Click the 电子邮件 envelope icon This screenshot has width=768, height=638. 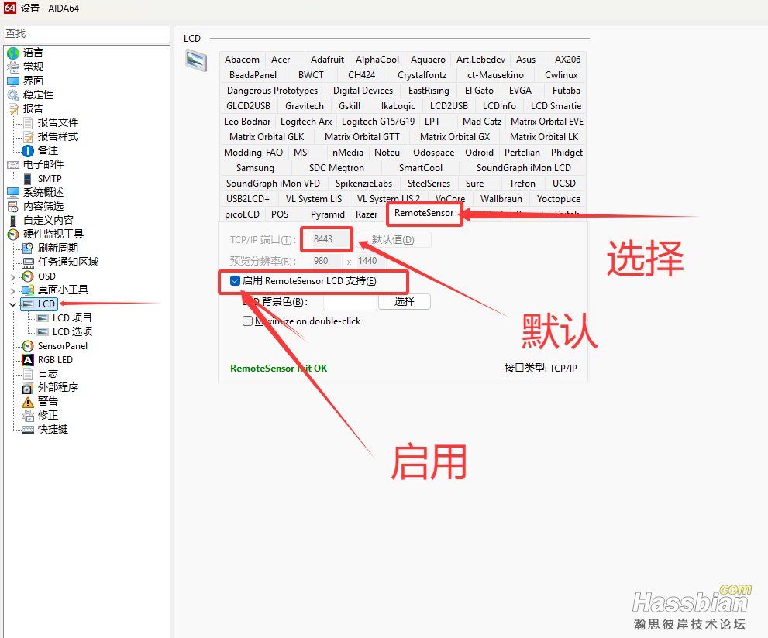(13, 165)
